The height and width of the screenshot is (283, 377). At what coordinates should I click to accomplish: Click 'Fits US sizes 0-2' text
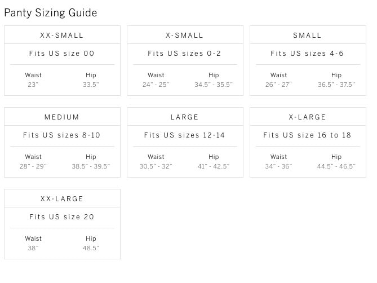[x=184, y=54]
